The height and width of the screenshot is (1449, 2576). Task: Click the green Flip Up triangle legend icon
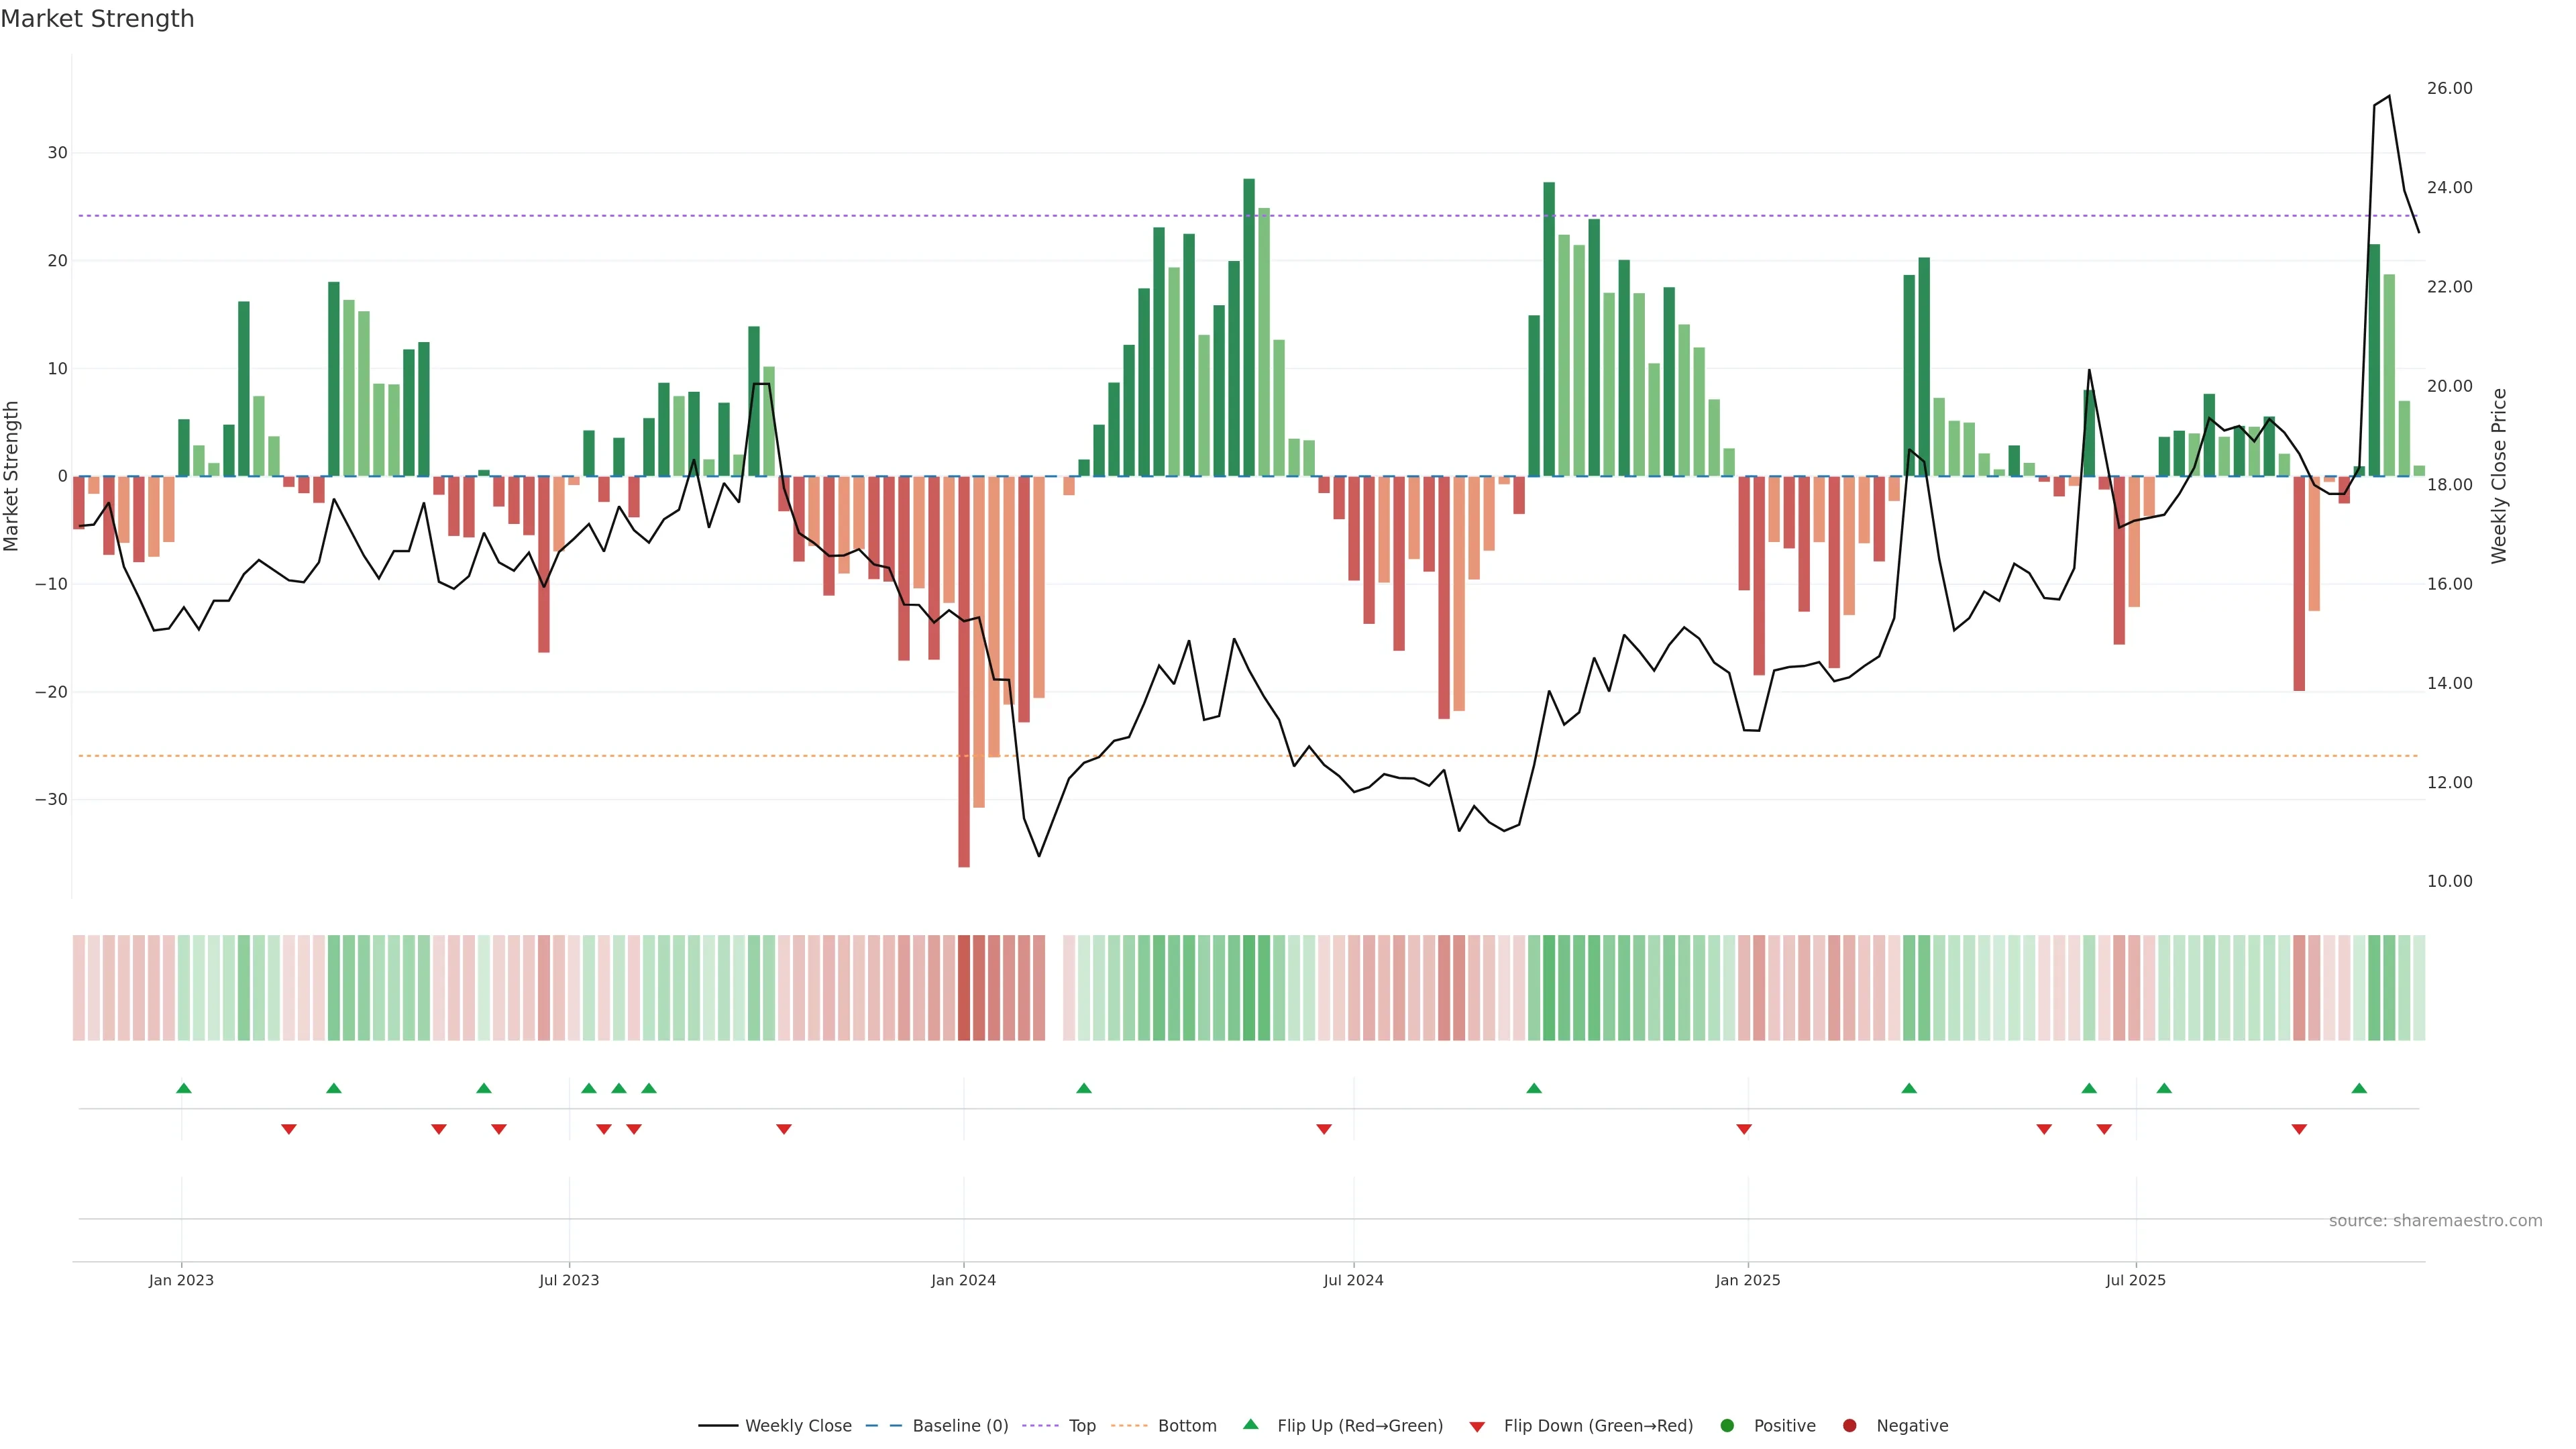tap(1250, 1424)
